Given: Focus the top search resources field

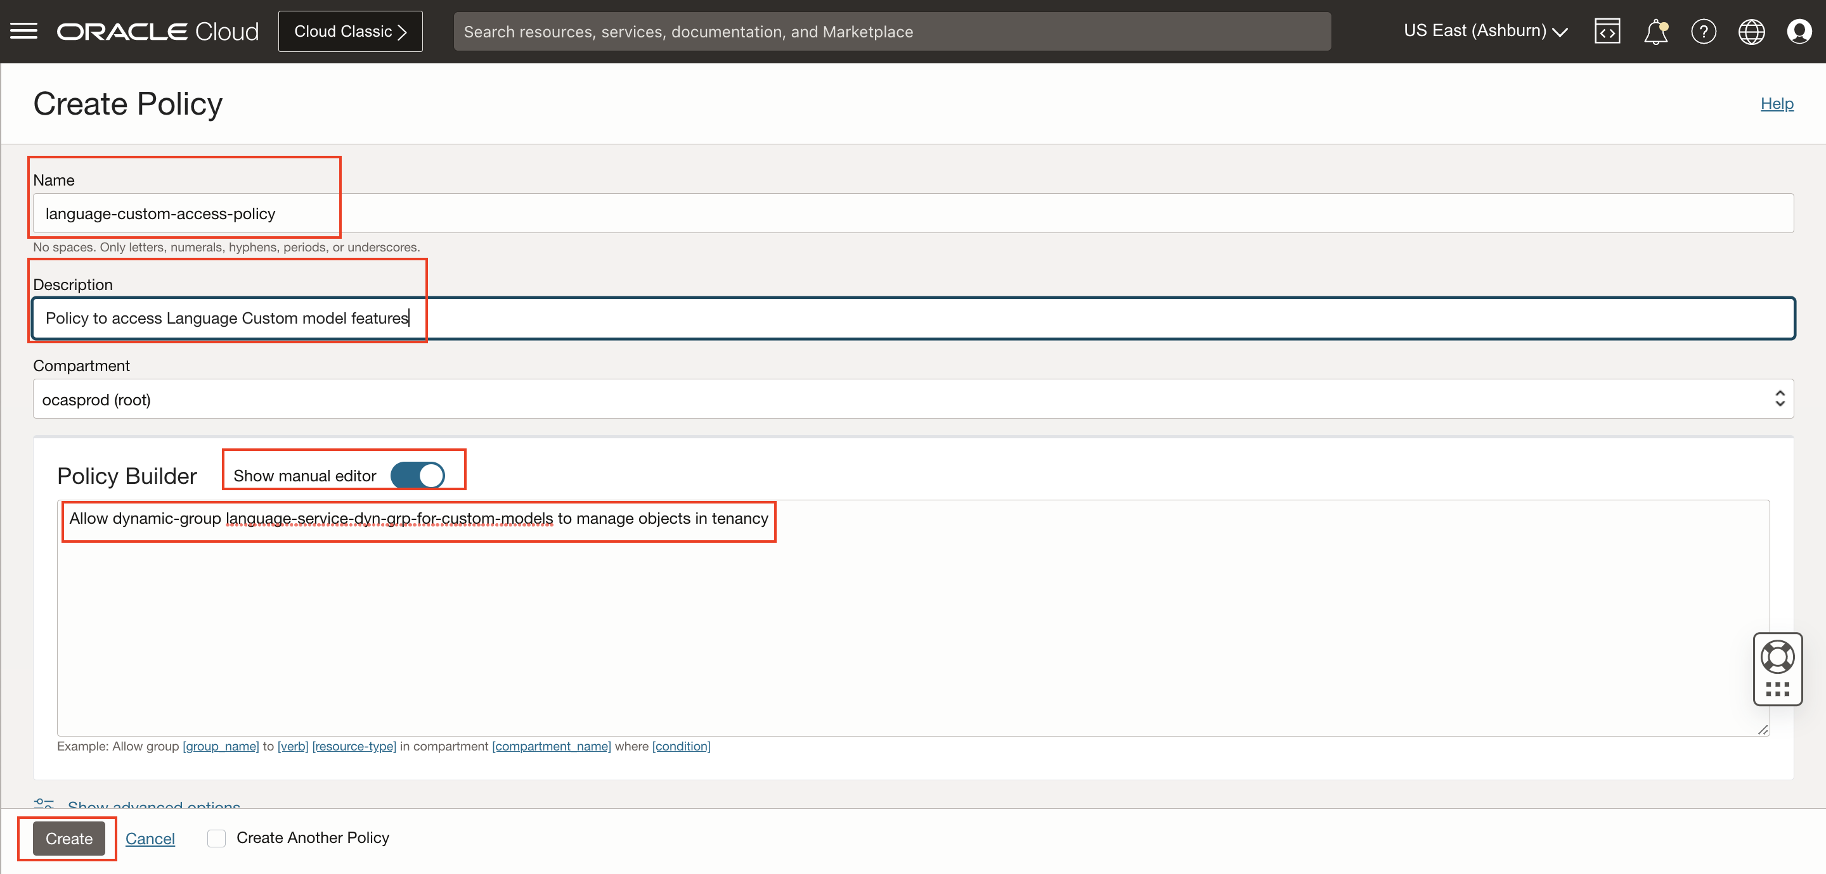Looking at the screenshot, I should [891, 31].
